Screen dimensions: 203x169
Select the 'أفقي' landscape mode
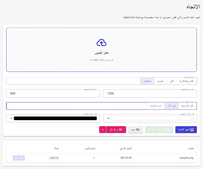tap(172, 81)
